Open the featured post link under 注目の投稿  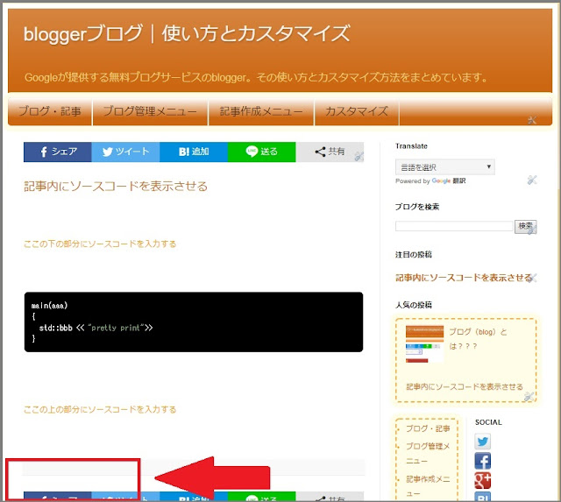pos(464,278)
